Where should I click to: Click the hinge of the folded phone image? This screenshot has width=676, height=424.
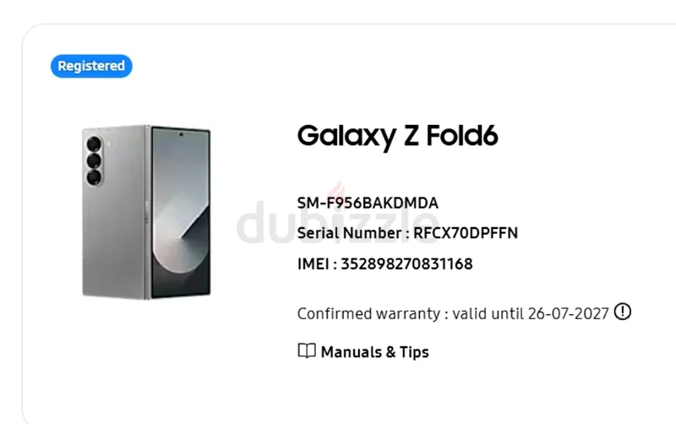[147, 212]
